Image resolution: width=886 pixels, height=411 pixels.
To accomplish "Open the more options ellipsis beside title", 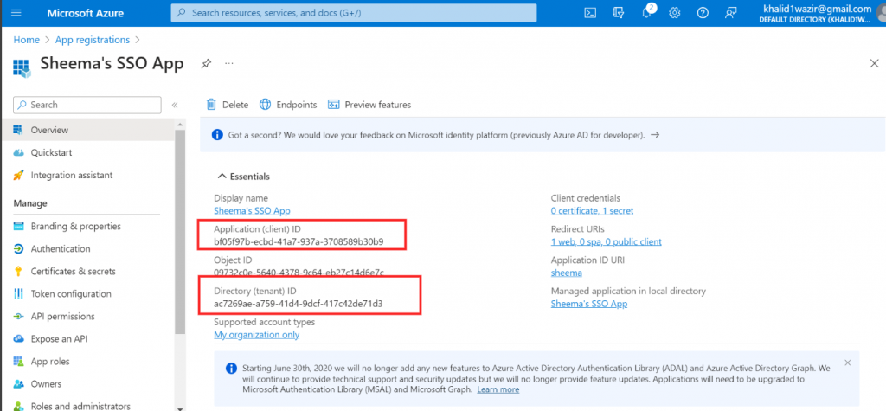I will click(x=228, y=63).
